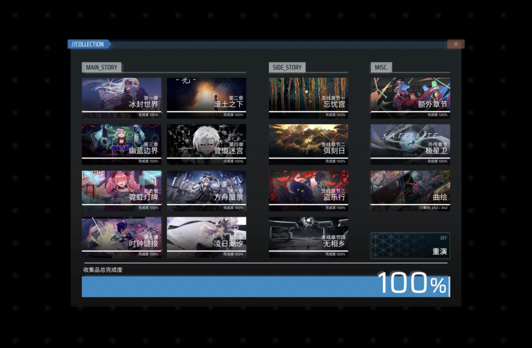Open chapter one 冰封世界 collection

tap(122, 97)
